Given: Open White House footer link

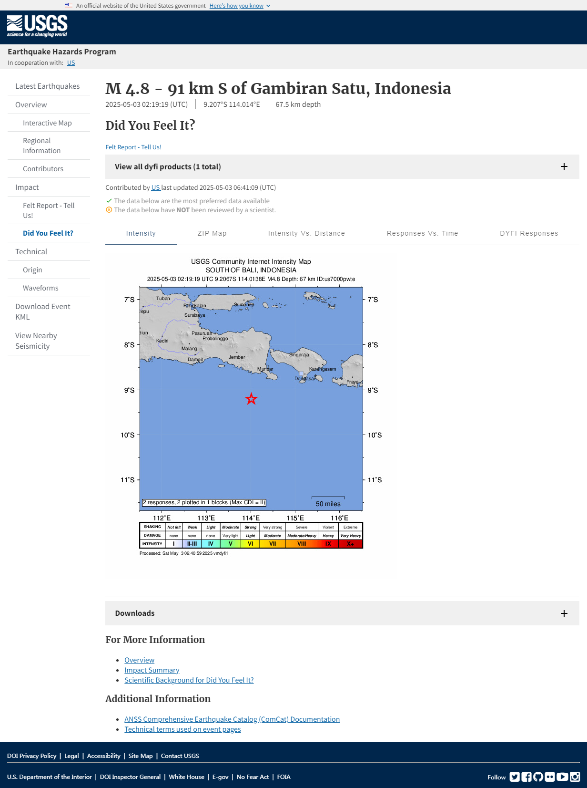Looking at the screenshot, I should click(x=186, y=777).
